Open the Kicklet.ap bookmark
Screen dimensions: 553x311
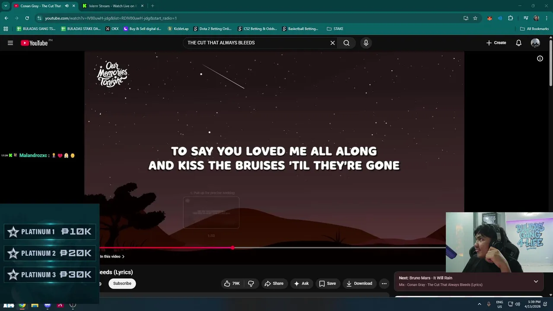(x=178, y=29)
